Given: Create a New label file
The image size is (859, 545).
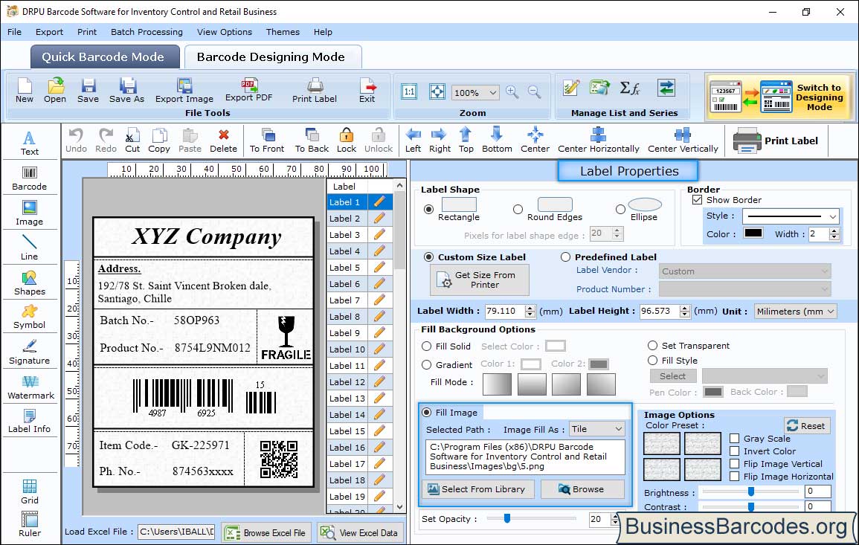Looking at the screenshot, I should [24, 91].
